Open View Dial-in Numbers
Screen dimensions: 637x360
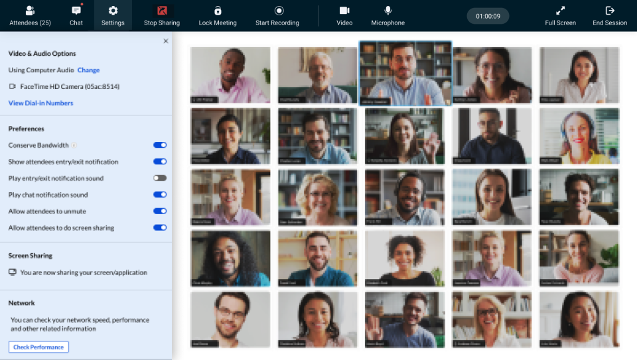point(40,103)
